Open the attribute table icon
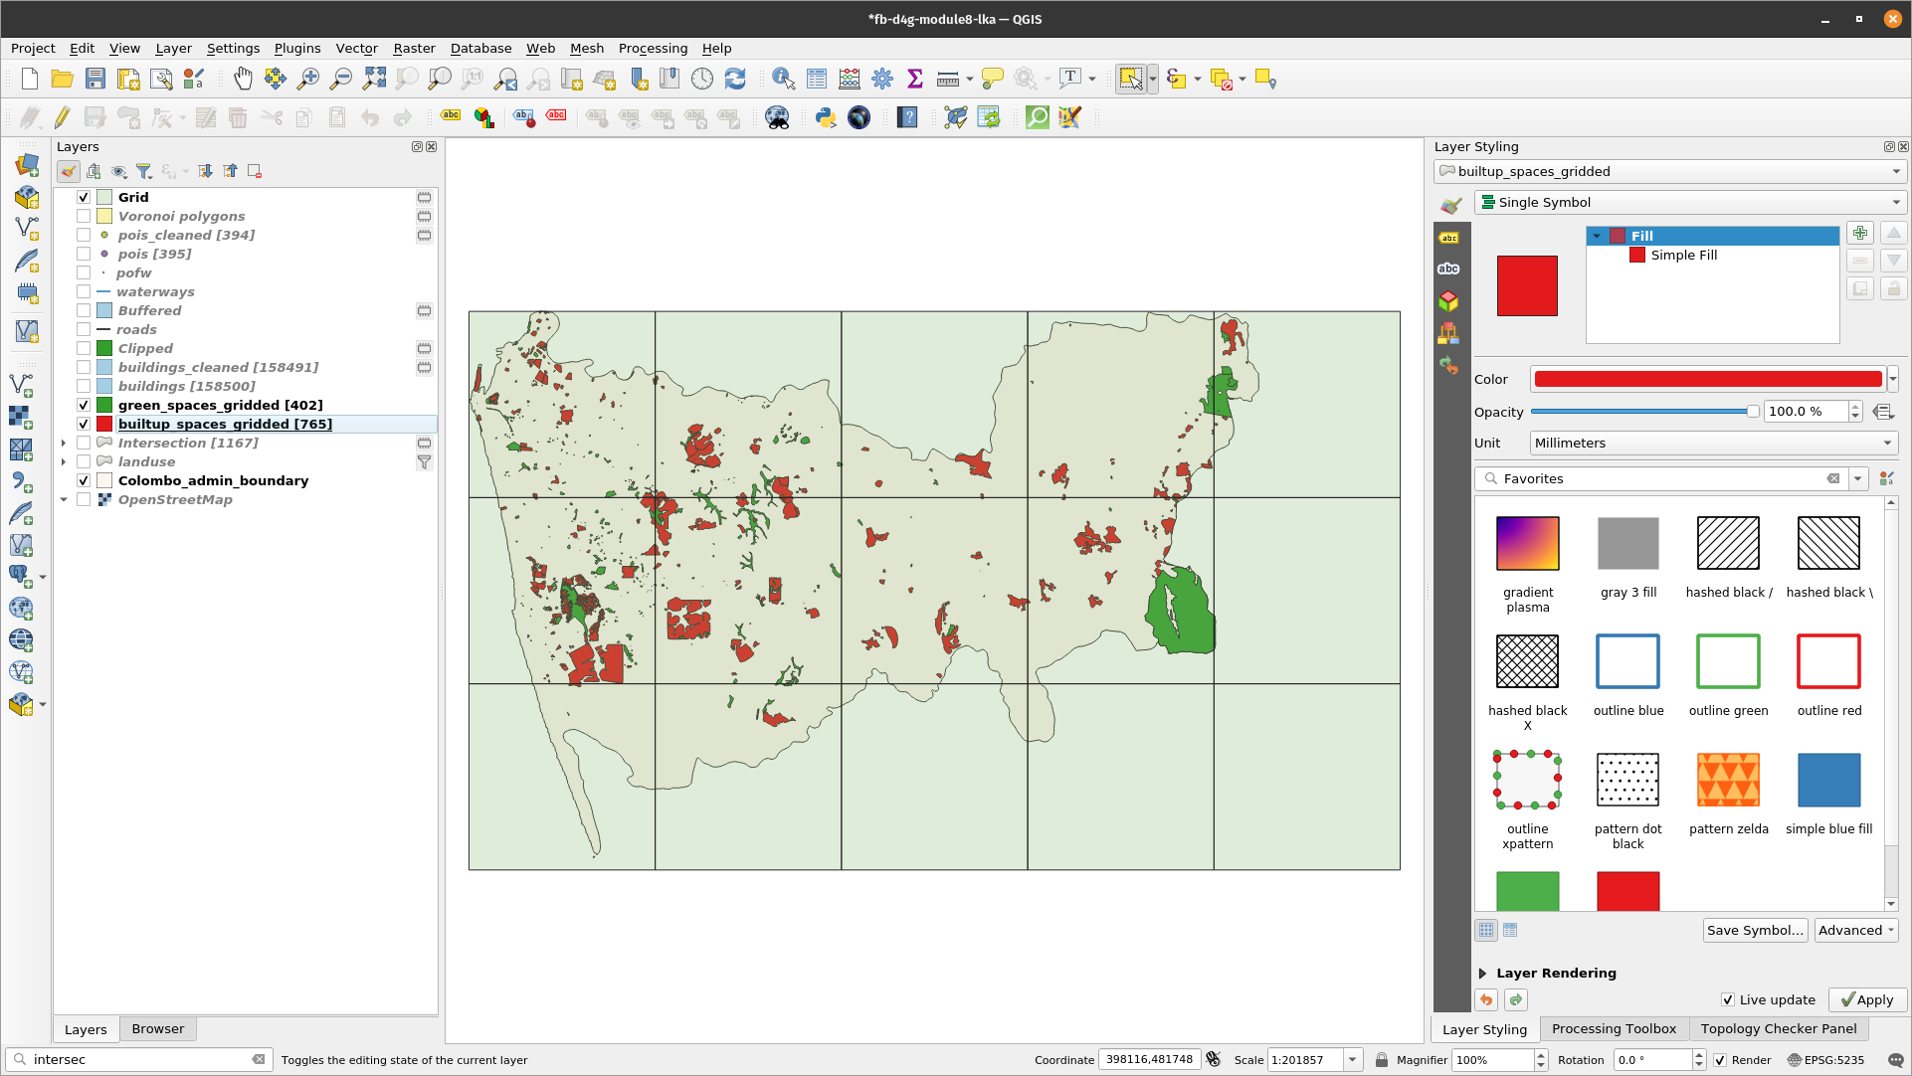 point(817,80)
